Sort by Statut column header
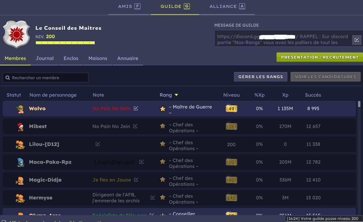The width and height of the screenshot is (363, 222). click(14, 95)
